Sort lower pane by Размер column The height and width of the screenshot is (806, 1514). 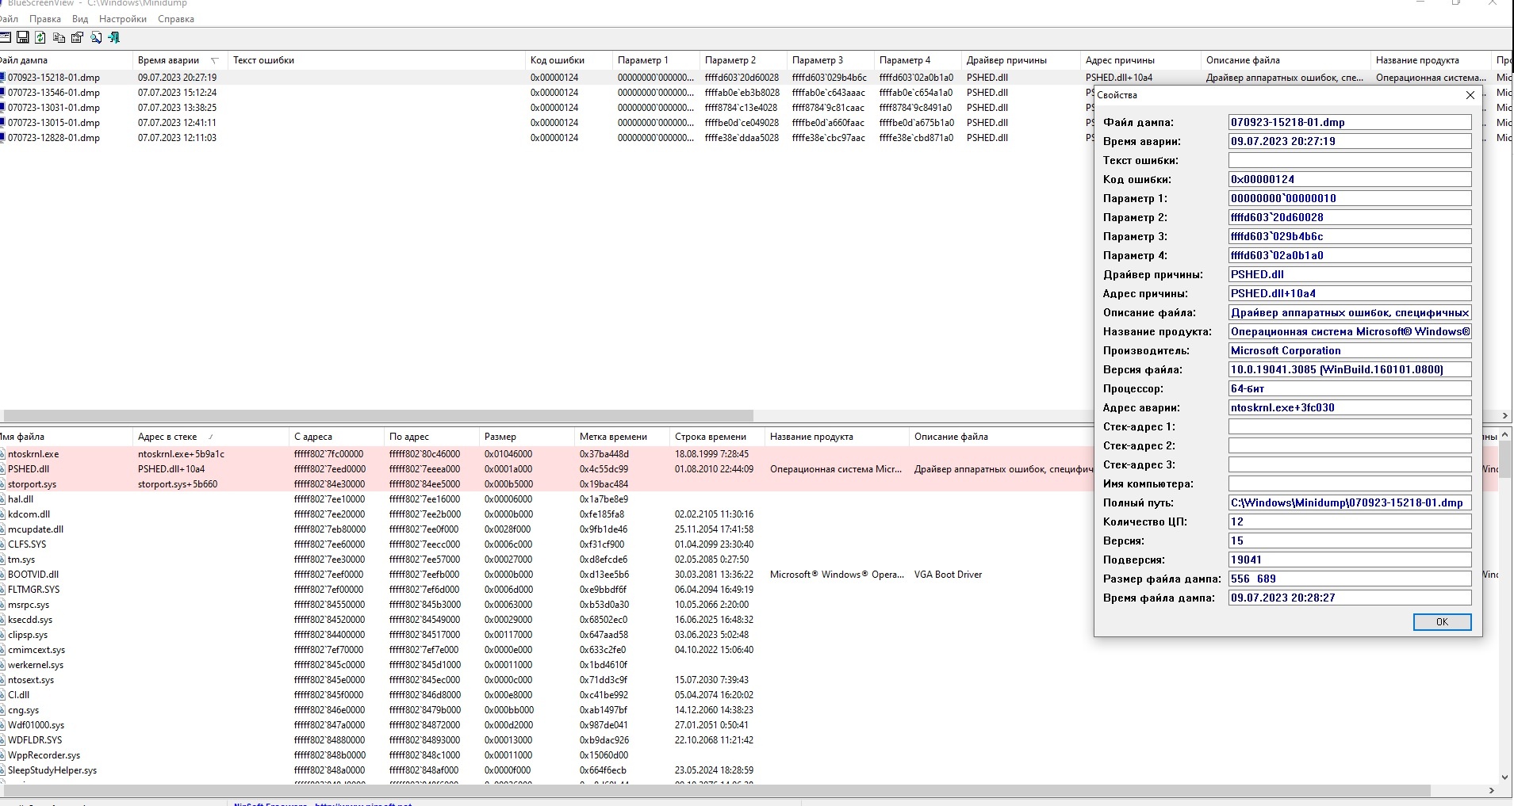[x=527, y=437]
